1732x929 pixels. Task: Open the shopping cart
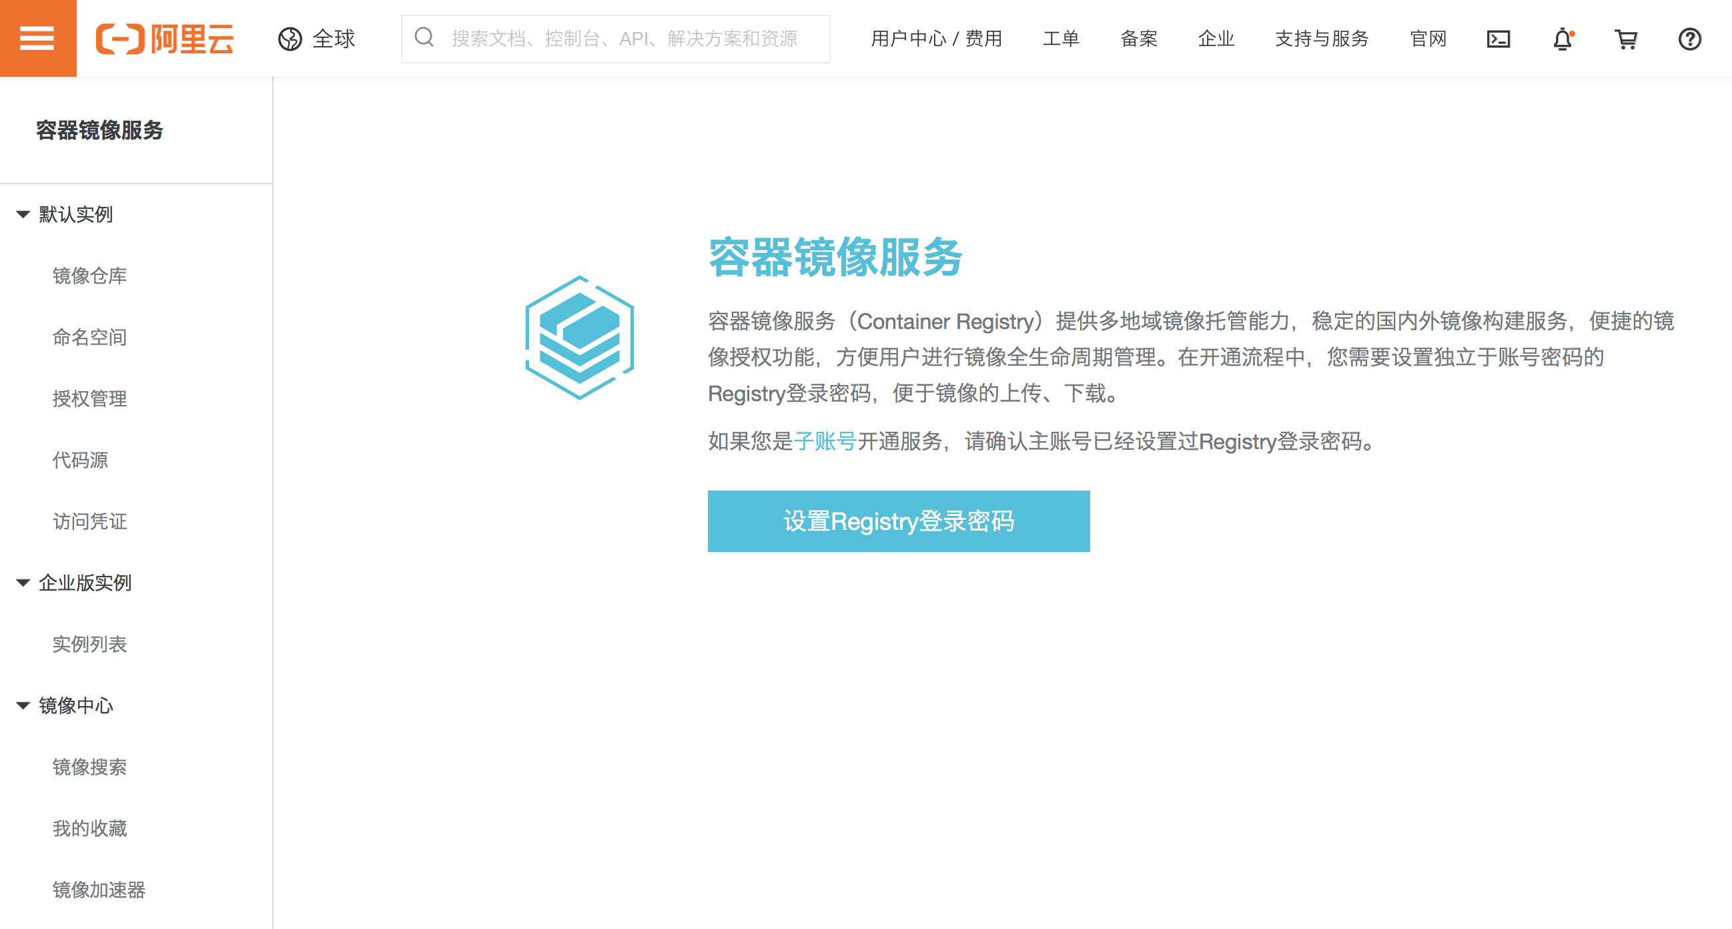[1626, 39]
